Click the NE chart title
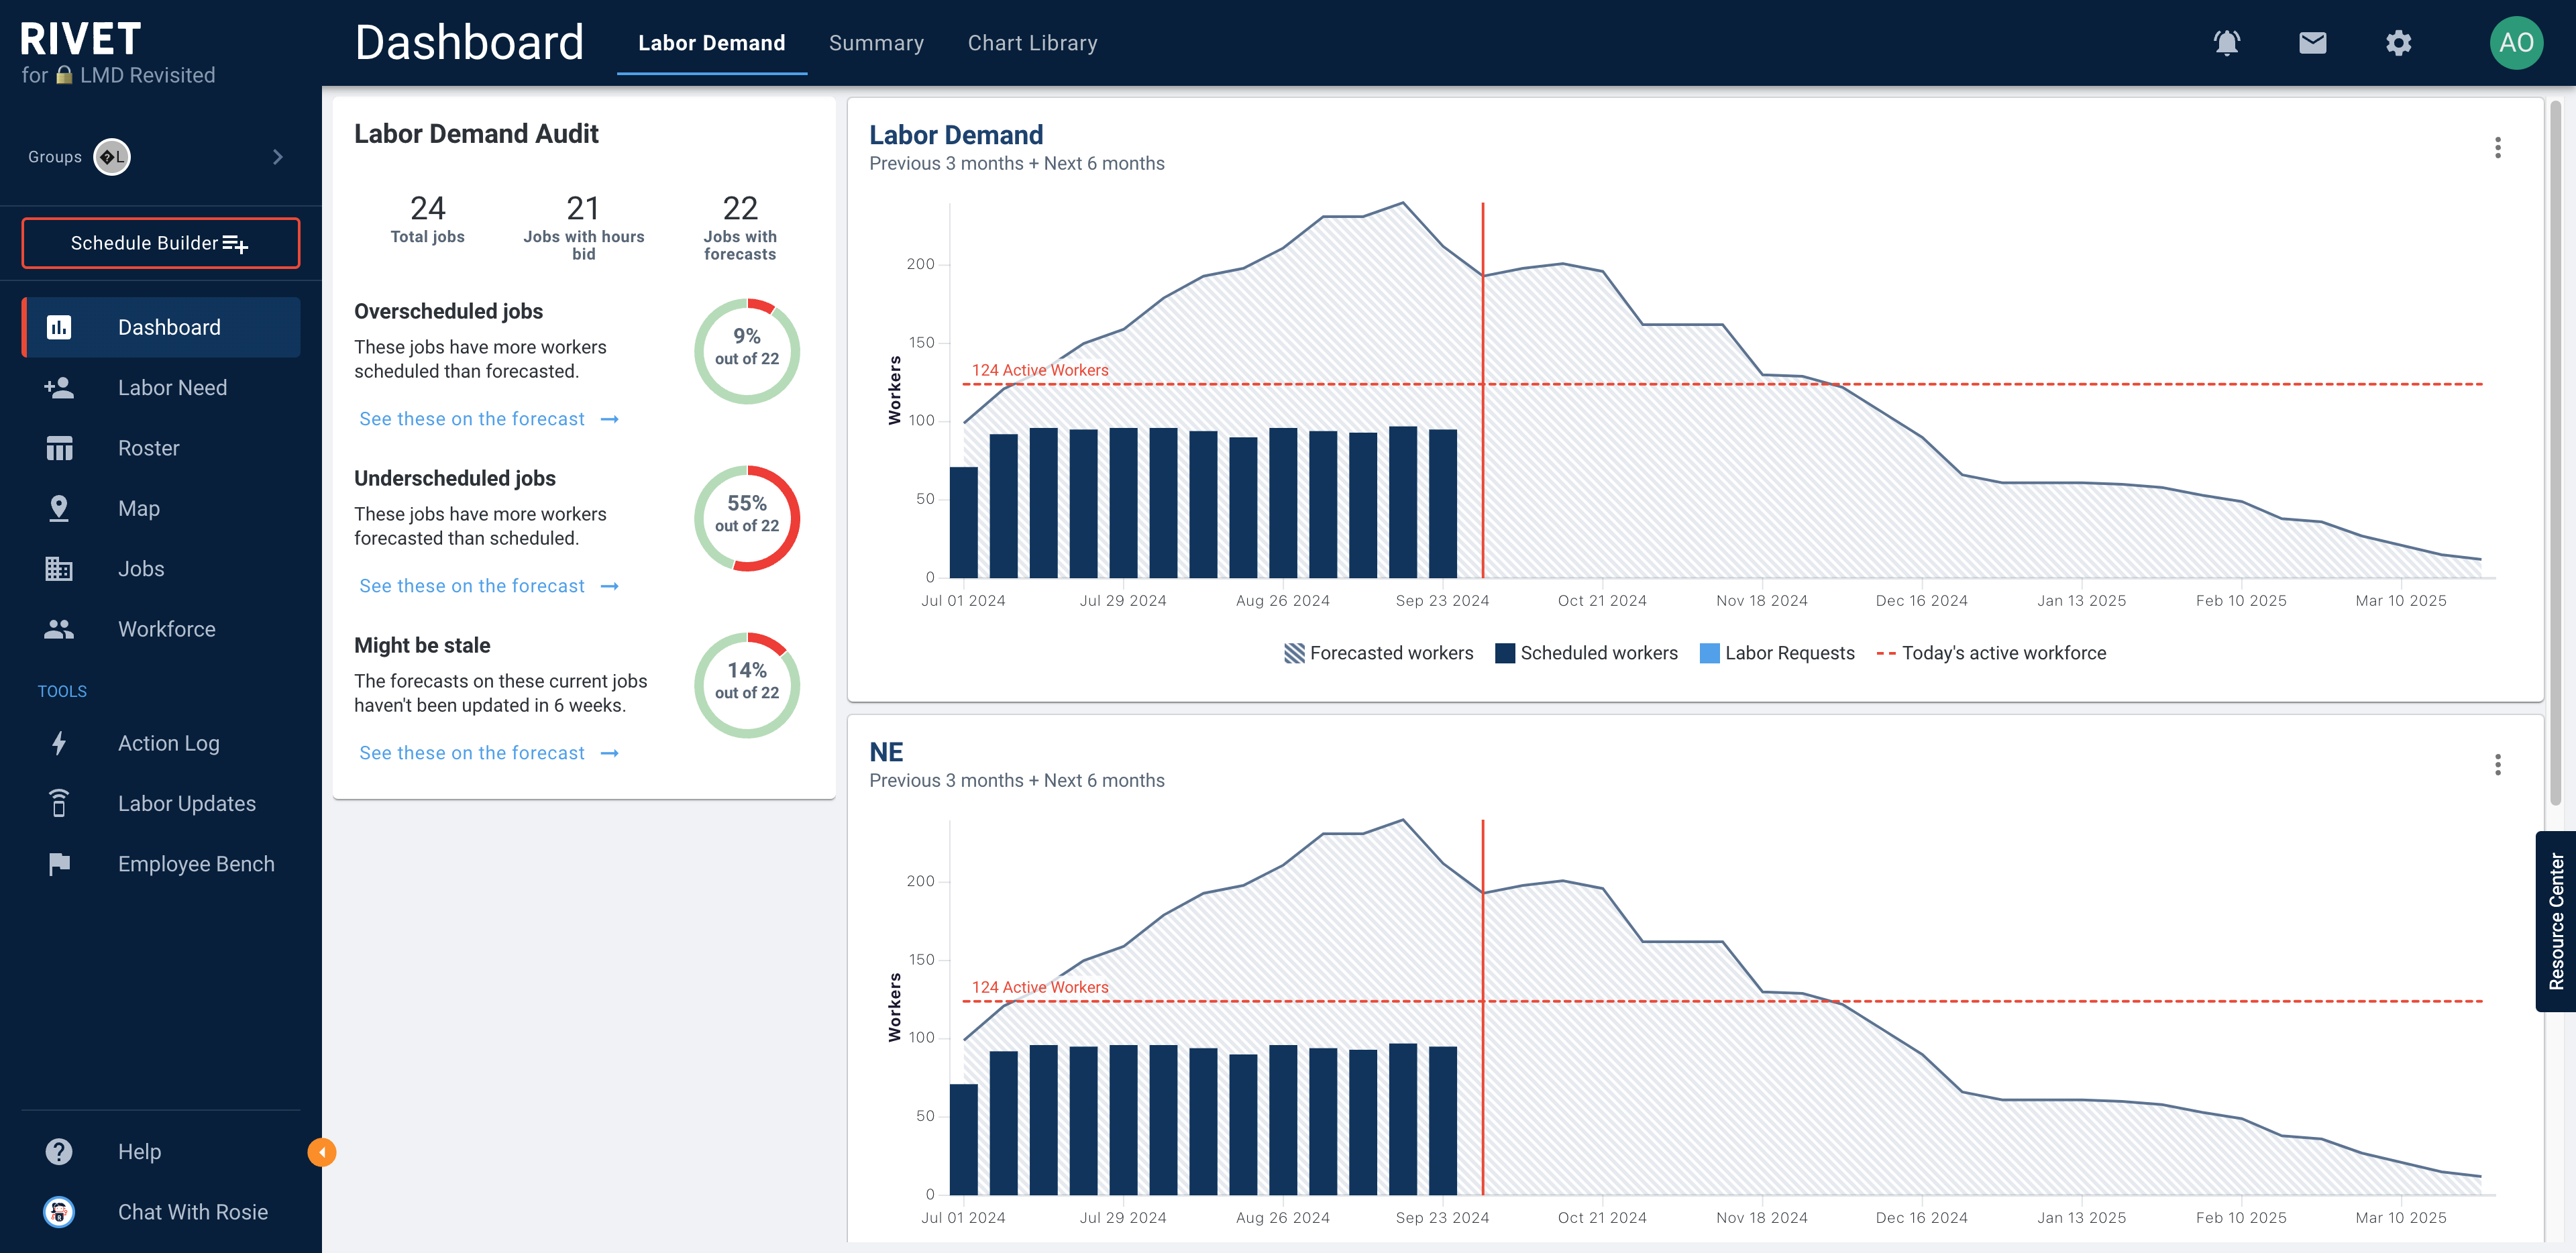Image resolution: width=2576 pixels, height=1253 pixels. tap(886, 752)
